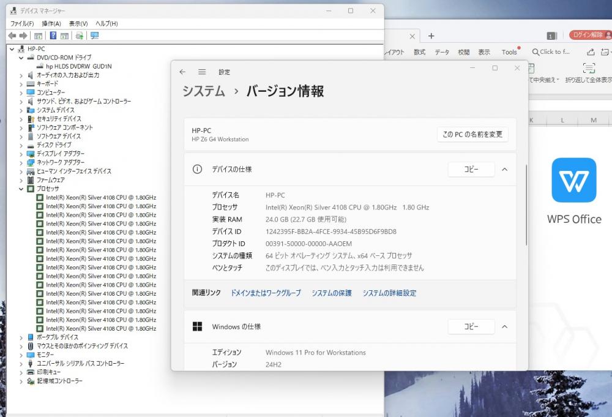Expand the 記憶域コントローラー category

pyautogui.click(x=21, y=381)
